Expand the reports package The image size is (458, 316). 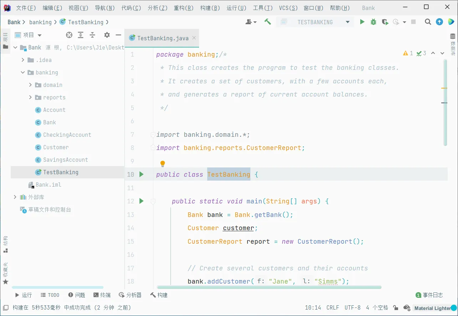pos(30,97)
